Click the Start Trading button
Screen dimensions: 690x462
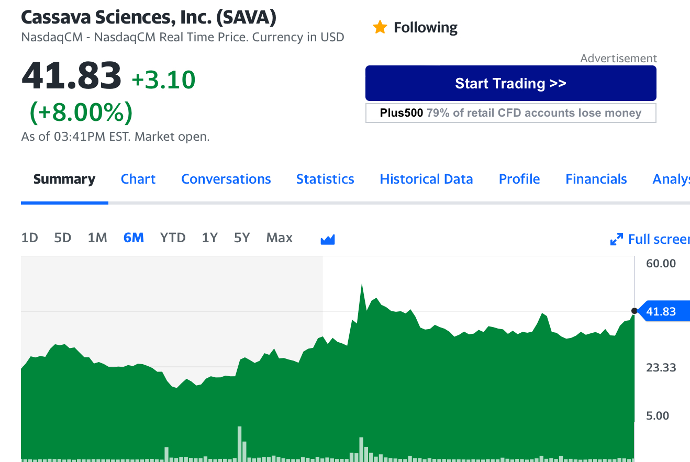pyautogui.click(x=511, y=83)
